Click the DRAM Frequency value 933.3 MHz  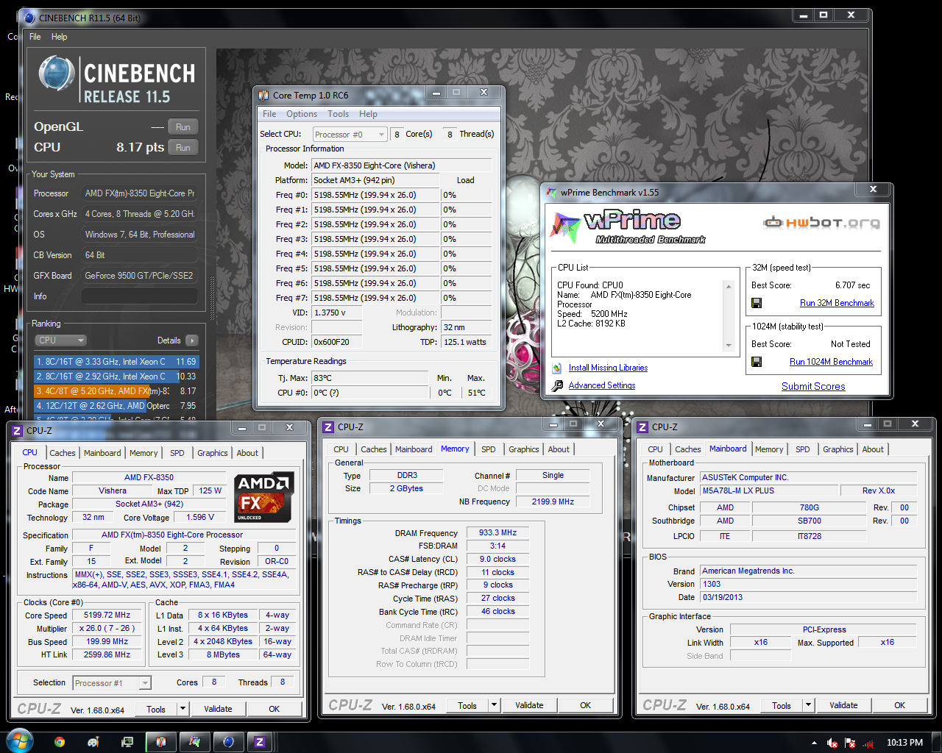tap(498, 533)
